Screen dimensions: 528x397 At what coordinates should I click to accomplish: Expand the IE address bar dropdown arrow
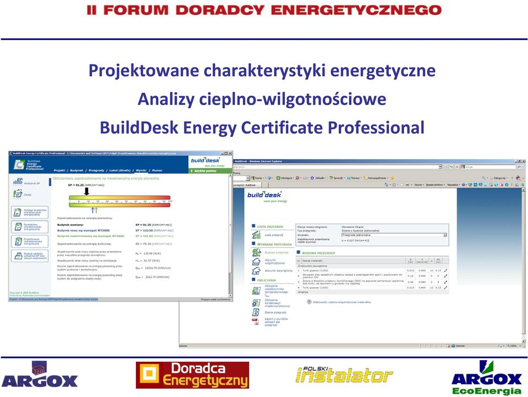[440, 167]
